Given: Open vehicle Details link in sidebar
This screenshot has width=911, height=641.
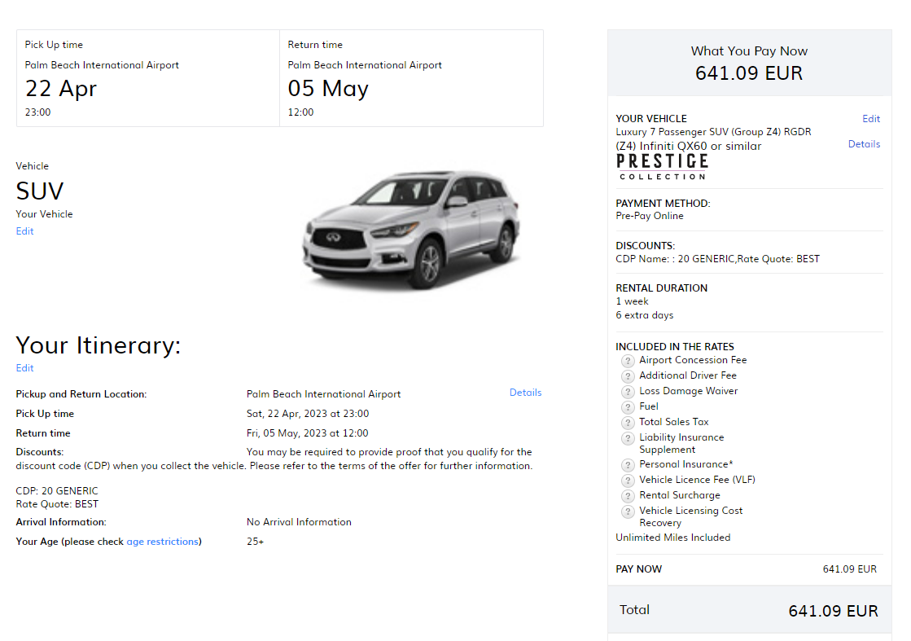Looking at the screenshot, I should [x=864, y=144].
